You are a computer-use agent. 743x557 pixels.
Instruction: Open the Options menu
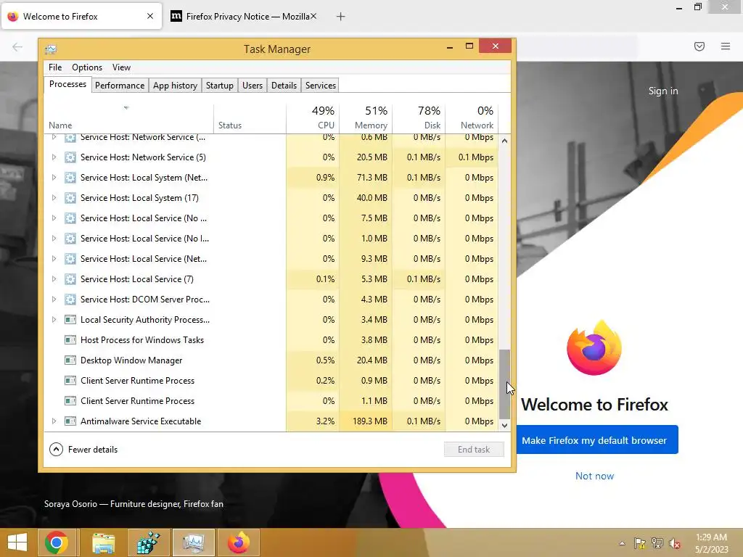(x=87, y=67)
